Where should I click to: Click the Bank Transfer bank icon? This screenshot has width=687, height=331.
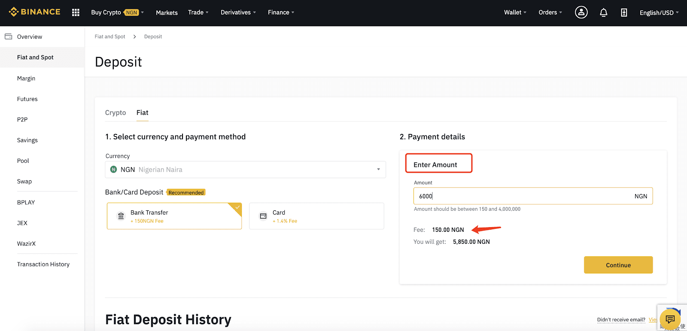point(121,216)
